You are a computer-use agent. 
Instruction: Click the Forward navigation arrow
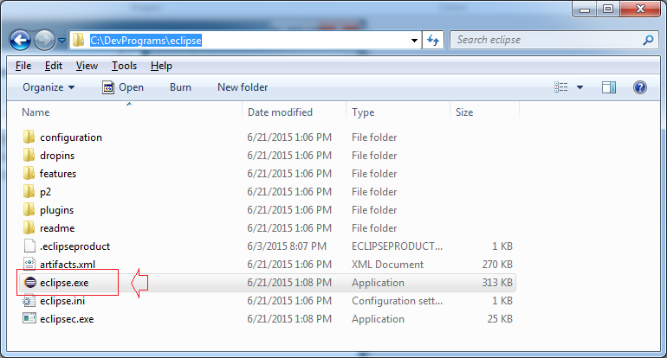(x=44, y=41)
